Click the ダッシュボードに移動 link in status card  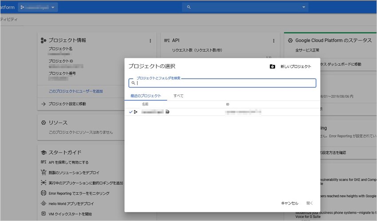click(x=341, y=64)
